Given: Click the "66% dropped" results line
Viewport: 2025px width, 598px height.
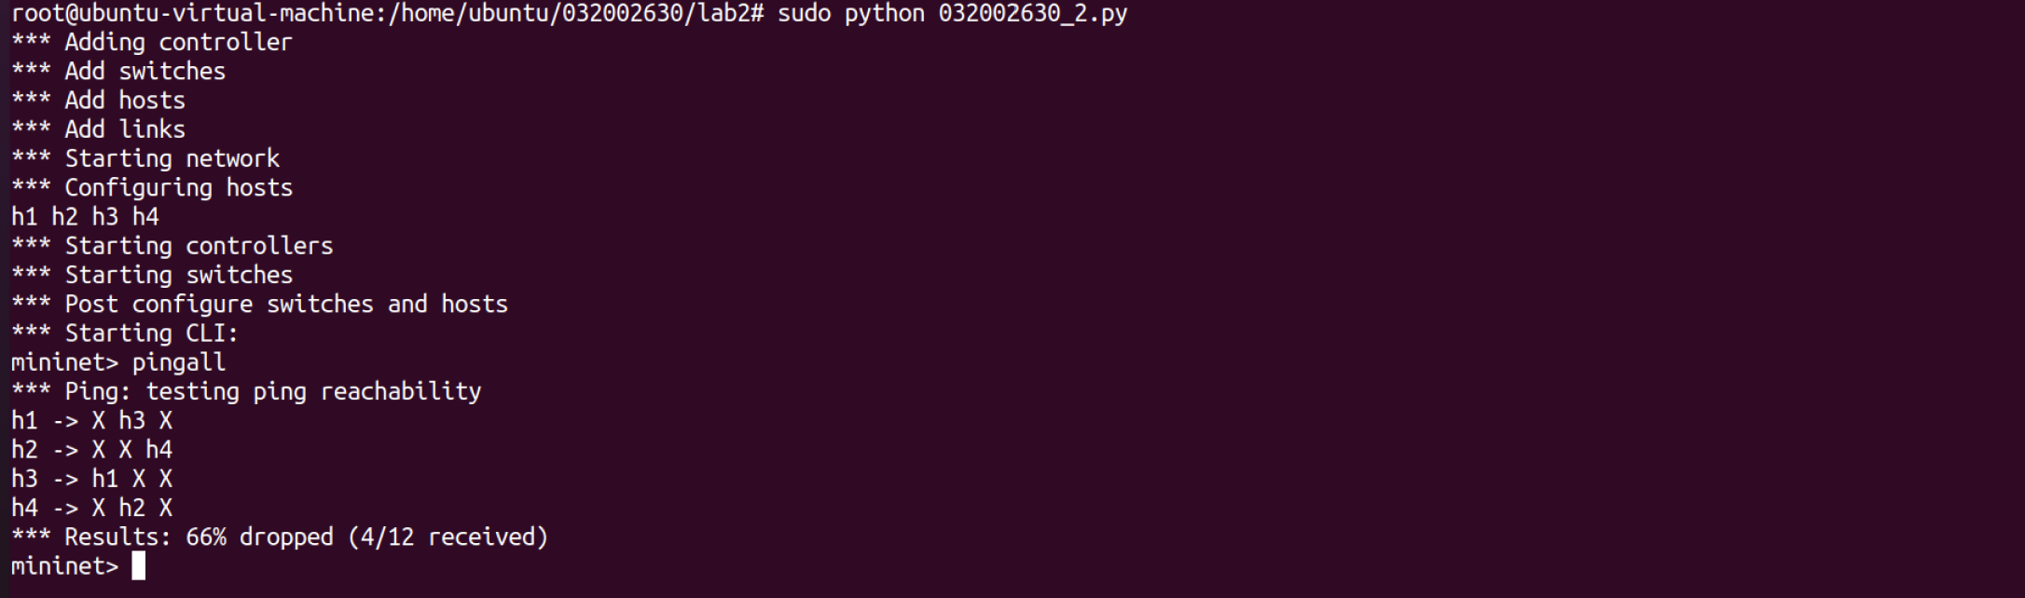Looking at the screenshot, I should click(x=280, y=537).
